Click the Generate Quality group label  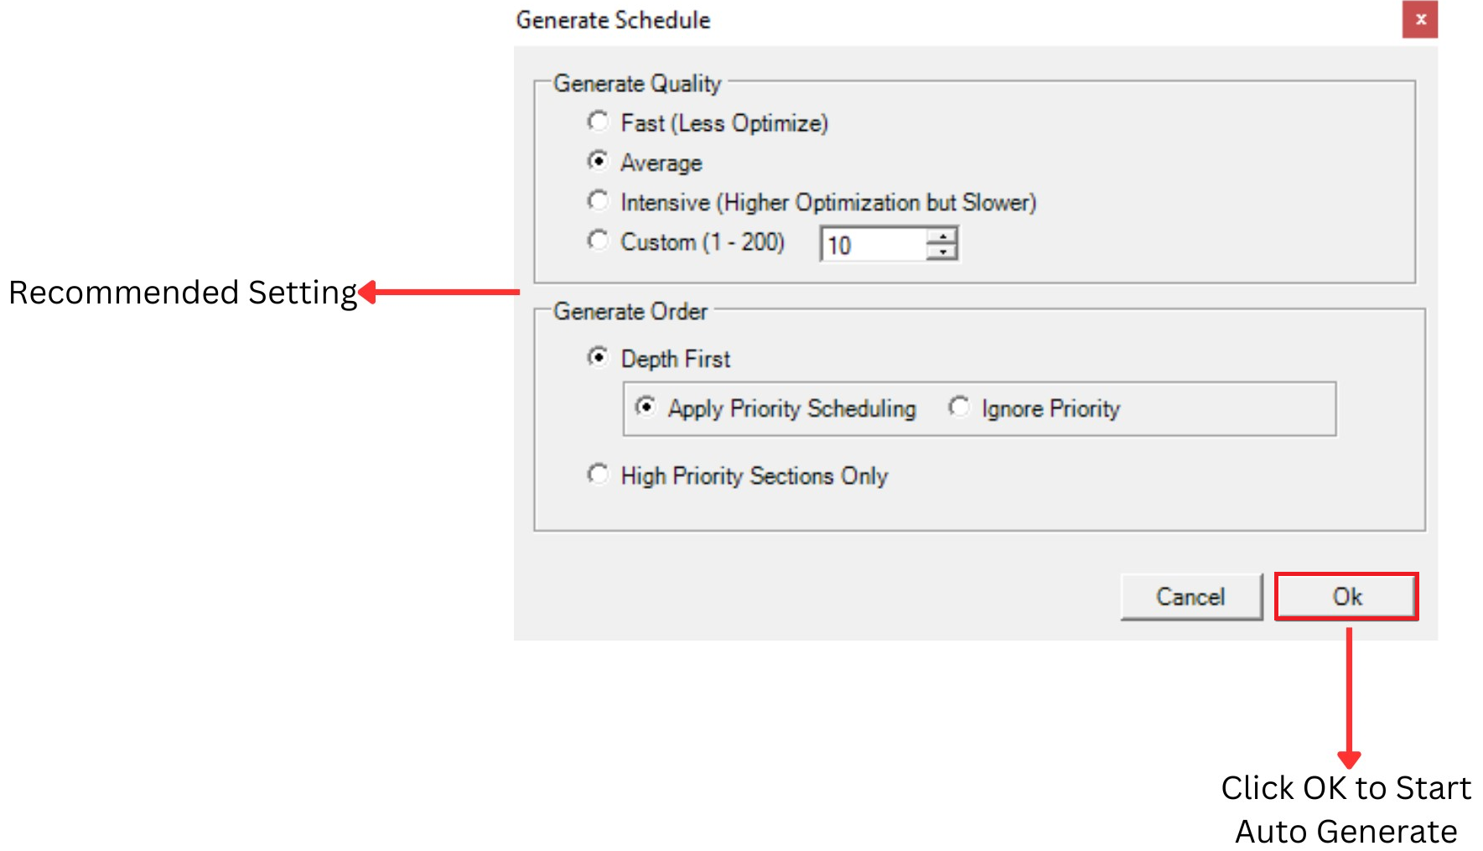pos(637,84)
